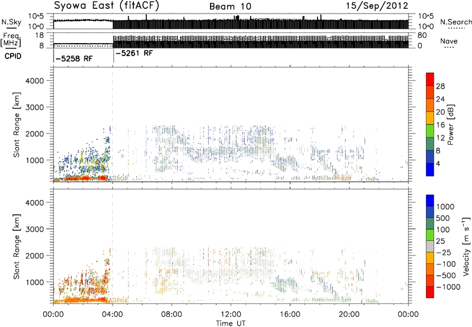Click the '20:00' time tick label
Viewport: 472px width, 327px height.
[349, 315]
